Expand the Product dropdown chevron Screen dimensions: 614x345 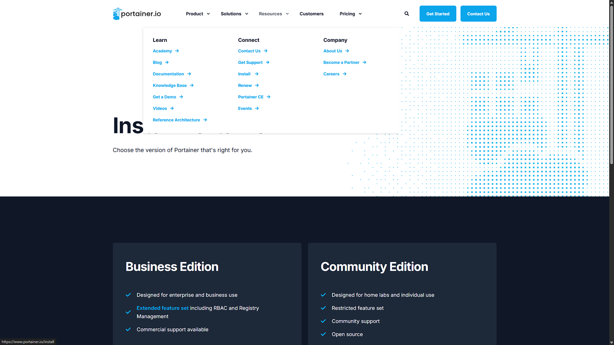[208, 14]
